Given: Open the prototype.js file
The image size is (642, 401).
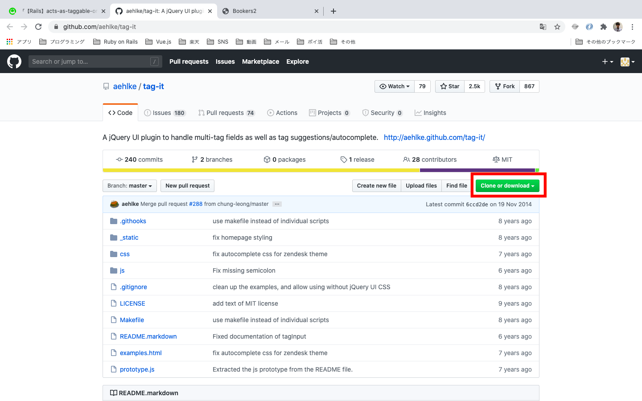Looking at the screenshot, I should pos(137,369).
